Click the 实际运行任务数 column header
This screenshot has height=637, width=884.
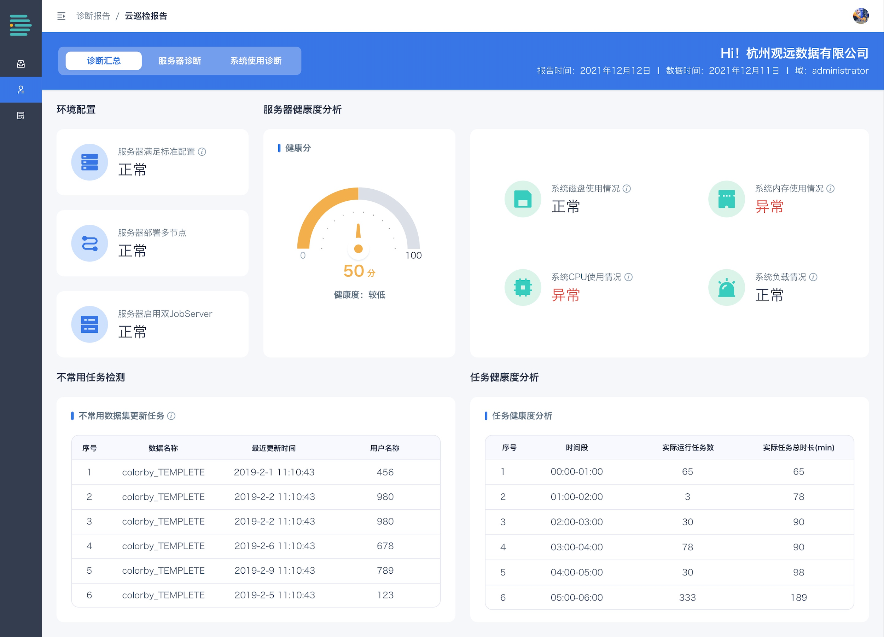[x=687, y=447]
